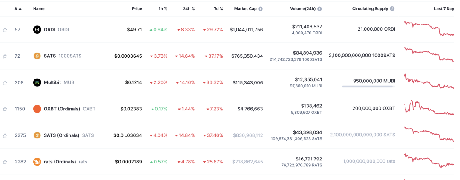Sort table by the 7d % column
Viewport: 460px width, 180px height.
coord(218,8)
